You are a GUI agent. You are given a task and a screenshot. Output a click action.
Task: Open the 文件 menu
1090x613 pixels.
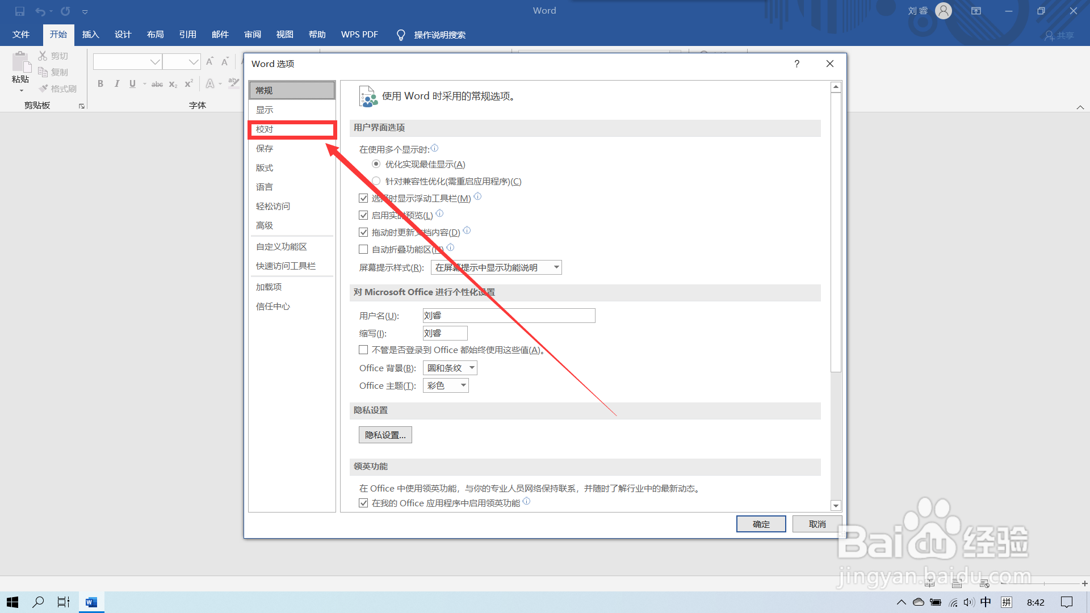[x=21, y=35]
